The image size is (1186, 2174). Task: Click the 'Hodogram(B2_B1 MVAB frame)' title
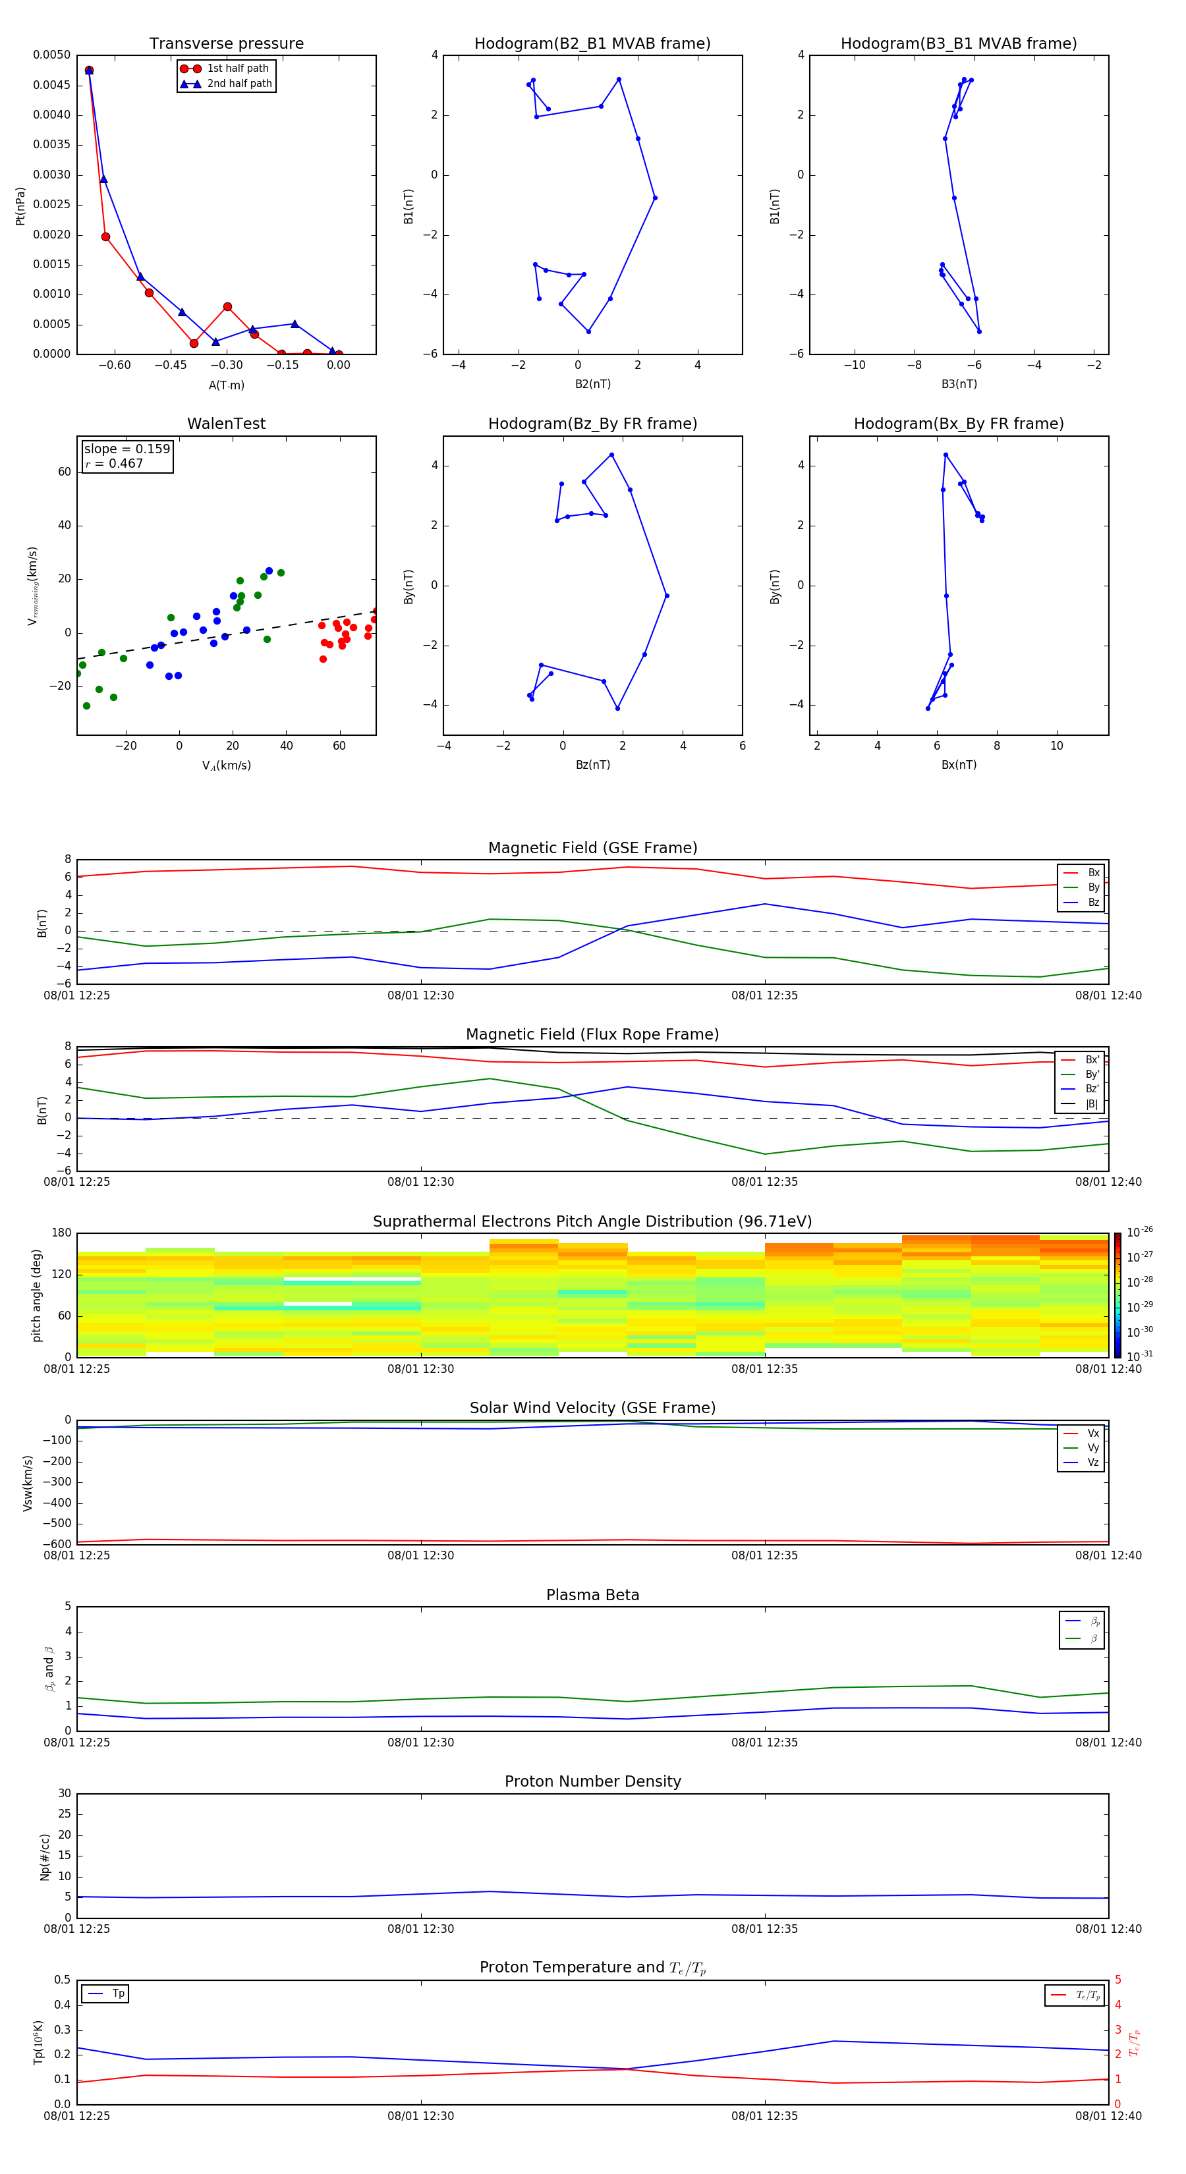pyautogui.click(x=592, y=44)
